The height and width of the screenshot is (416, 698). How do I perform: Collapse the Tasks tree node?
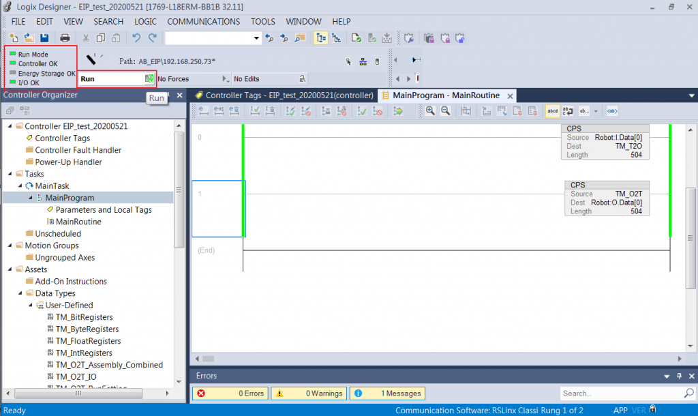10,174
